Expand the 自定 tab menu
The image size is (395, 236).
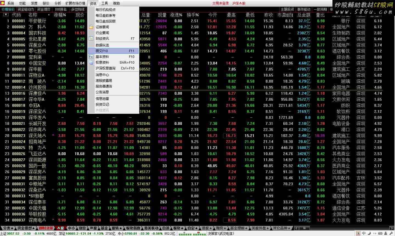(x=197, y=228)
